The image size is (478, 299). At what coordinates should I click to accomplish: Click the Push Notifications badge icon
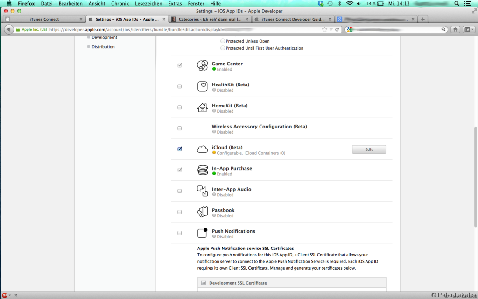click(202, 233)
